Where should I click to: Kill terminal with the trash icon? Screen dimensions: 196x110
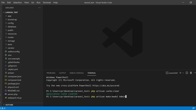tap(191, 73)
